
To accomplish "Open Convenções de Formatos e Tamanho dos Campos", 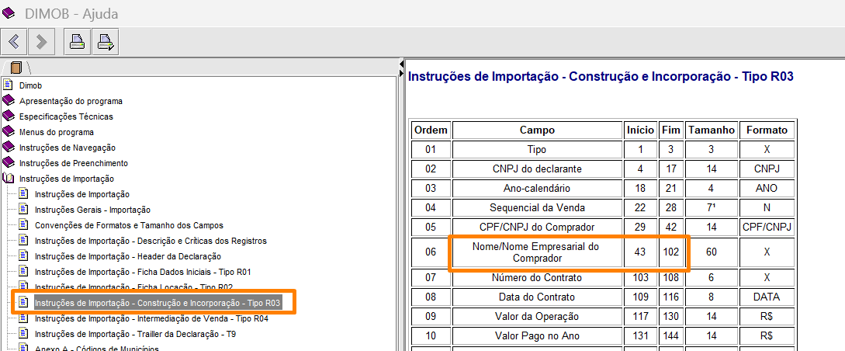I will (129, 225).
